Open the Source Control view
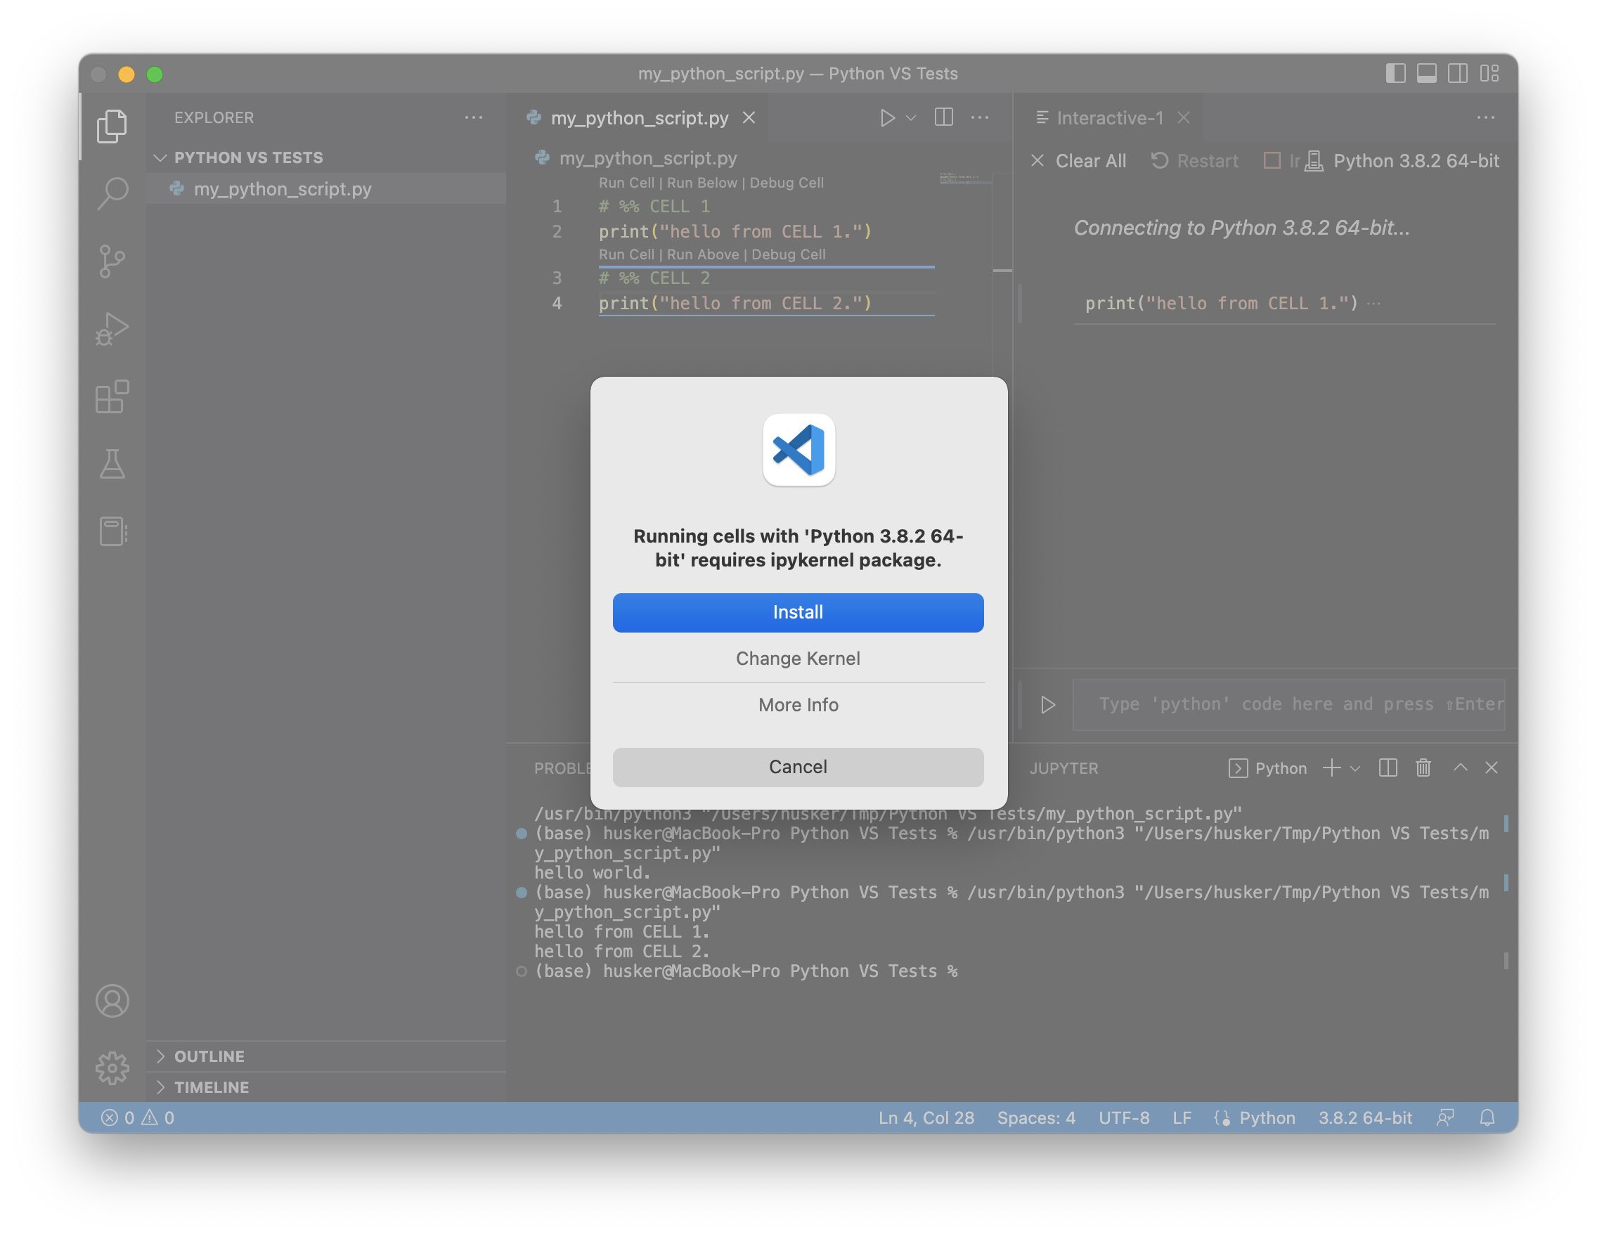This screenshot has width=1597, height=1237. point(112,261)
